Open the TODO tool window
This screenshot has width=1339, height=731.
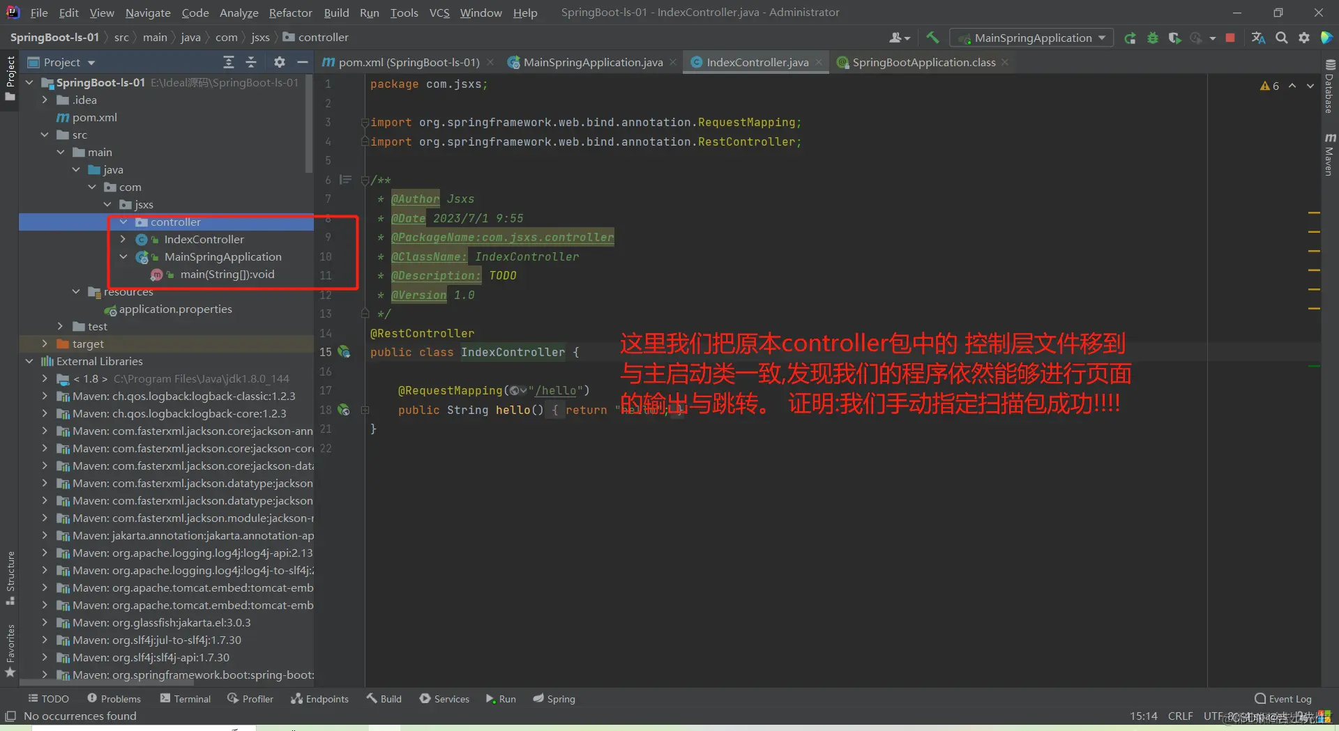(x=48, y=698)
